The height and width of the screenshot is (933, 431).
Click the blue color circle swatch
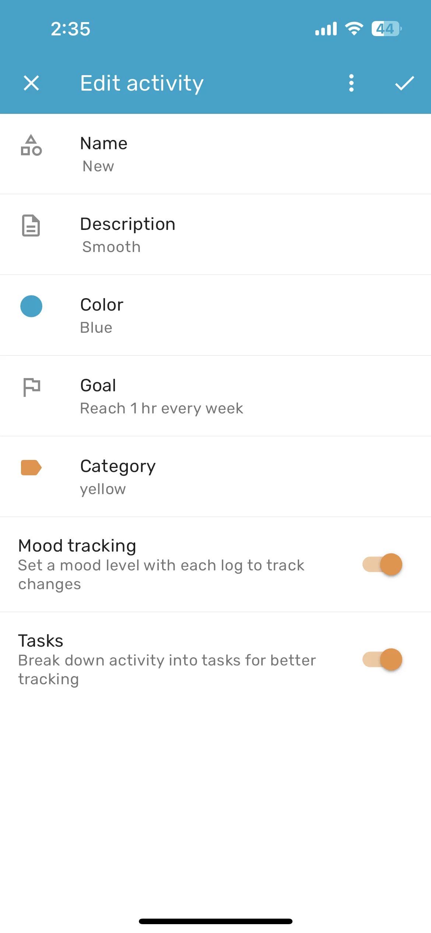click(31, 306)
